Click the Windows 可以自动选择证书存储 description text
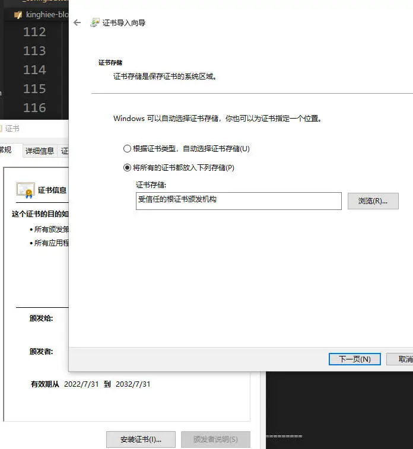This screenshot has width=413, height=449. tap(218, 119)
